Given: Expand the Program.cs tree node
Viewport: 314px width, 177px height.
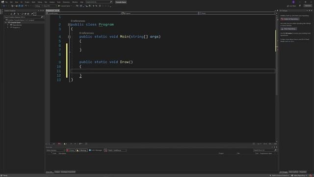Looking at the screenshot, I should tap(8, 28).
